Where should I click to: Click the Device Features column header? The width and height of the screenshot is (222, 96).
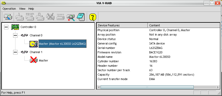click(x=122, y=25)
